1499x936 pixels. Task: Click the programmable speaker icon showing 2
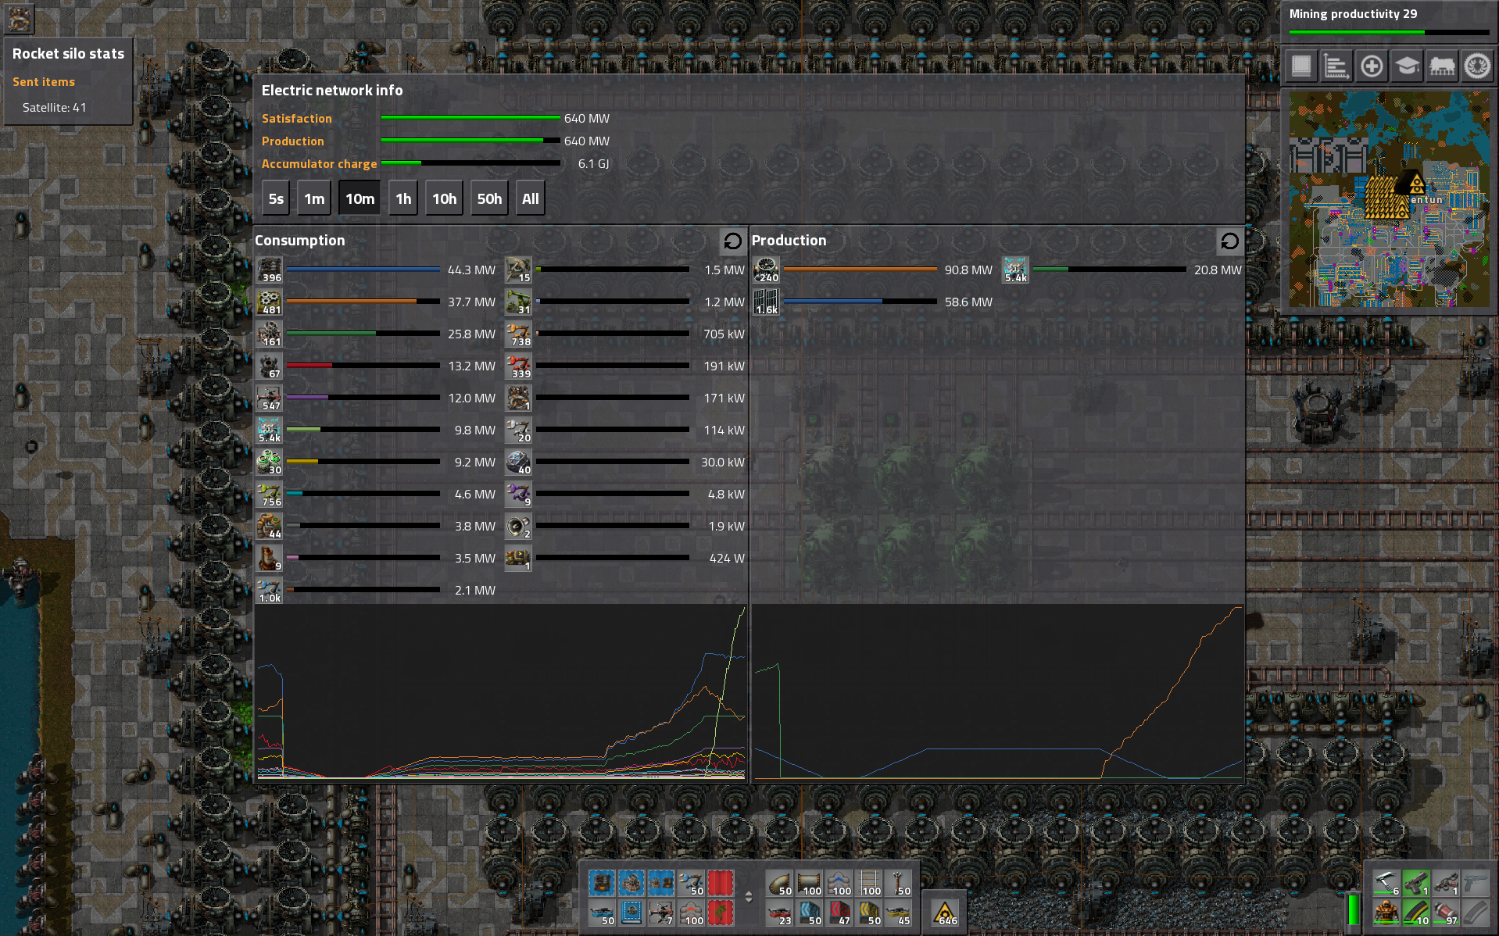pos(518,526)
